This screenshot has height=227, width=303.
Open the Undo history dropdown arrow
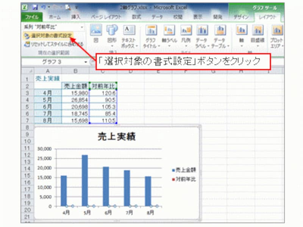(x=49, y=8)
